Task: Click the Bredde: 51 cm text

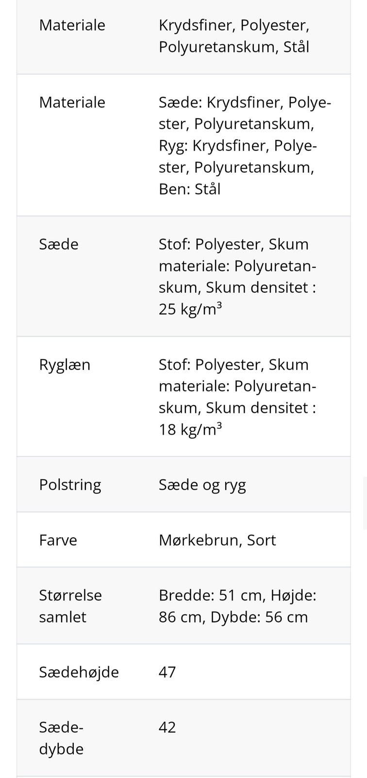Action: (212, 595)
